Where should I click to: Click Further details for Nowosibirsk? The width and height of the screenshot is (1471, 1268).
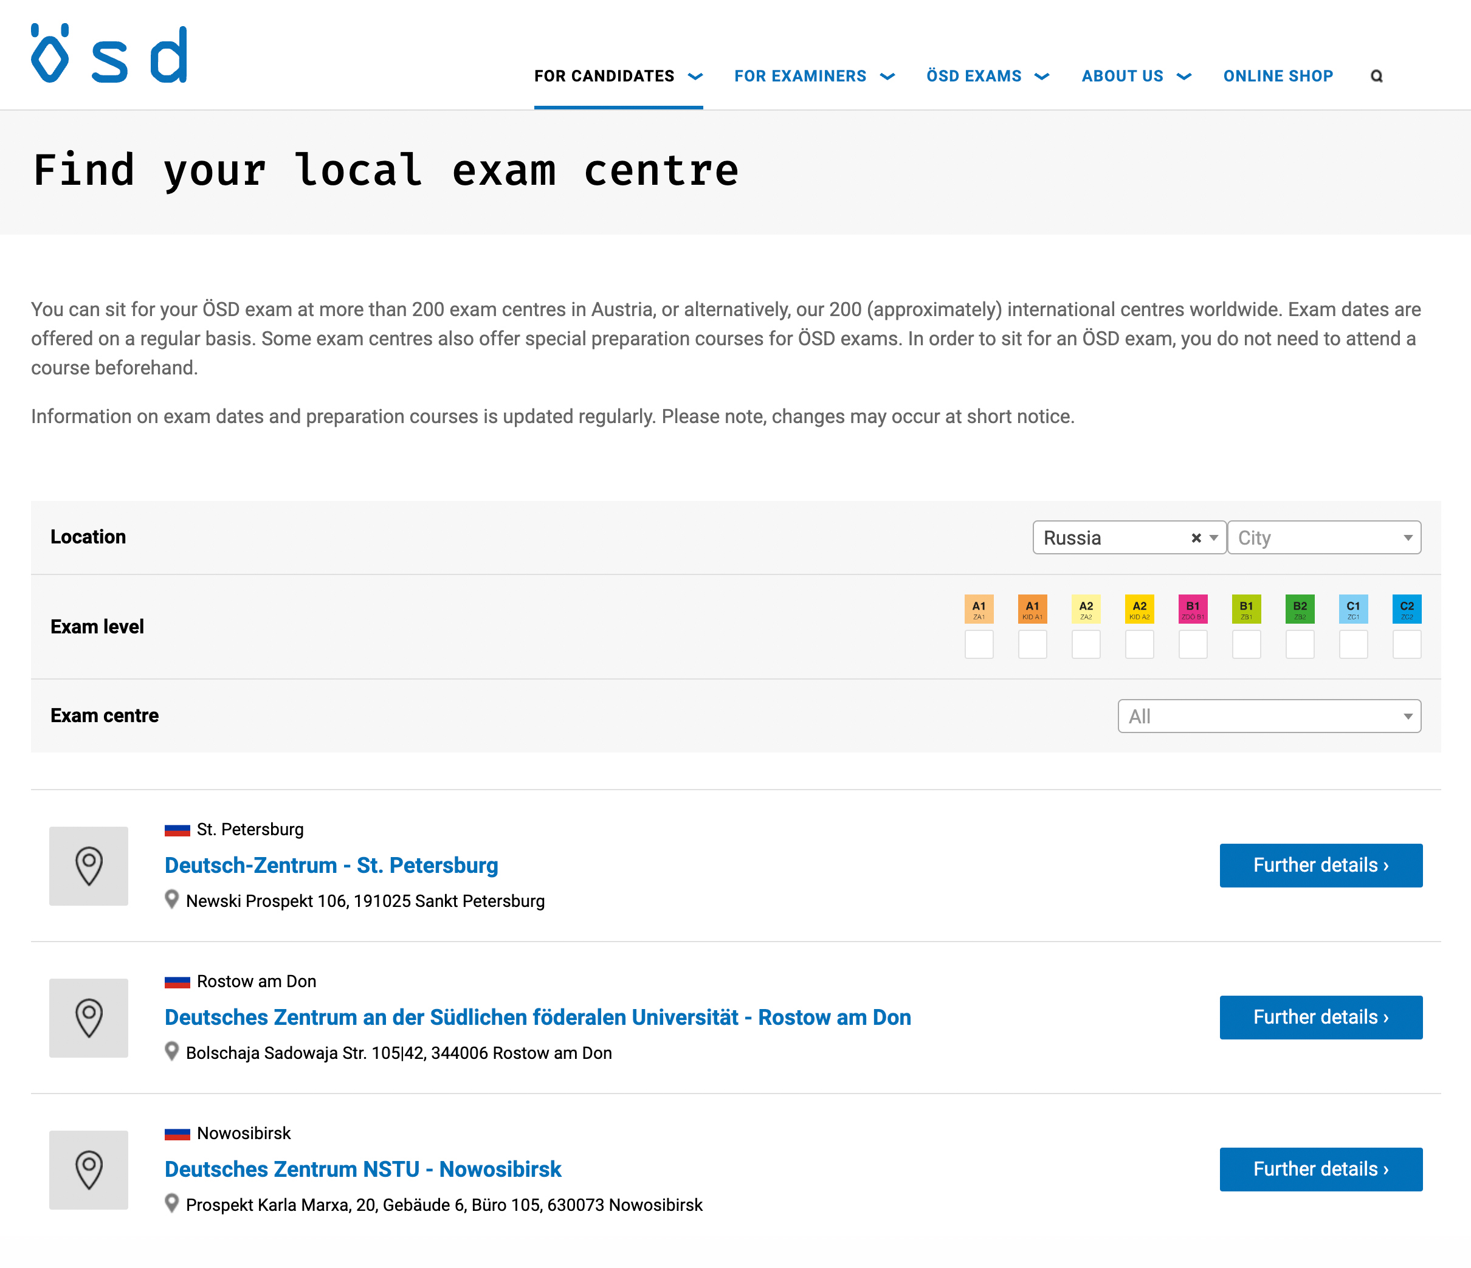pos(1321,1170)
